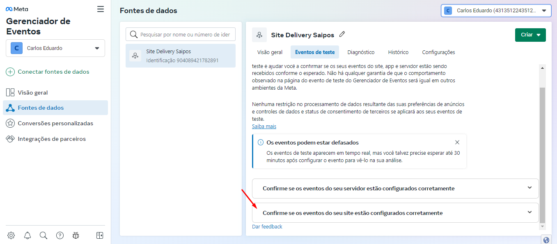The height and width of the screenshot is (244, 557).
Task: Click the Fontes de dados sidebar icon
Action: point(10,108)
